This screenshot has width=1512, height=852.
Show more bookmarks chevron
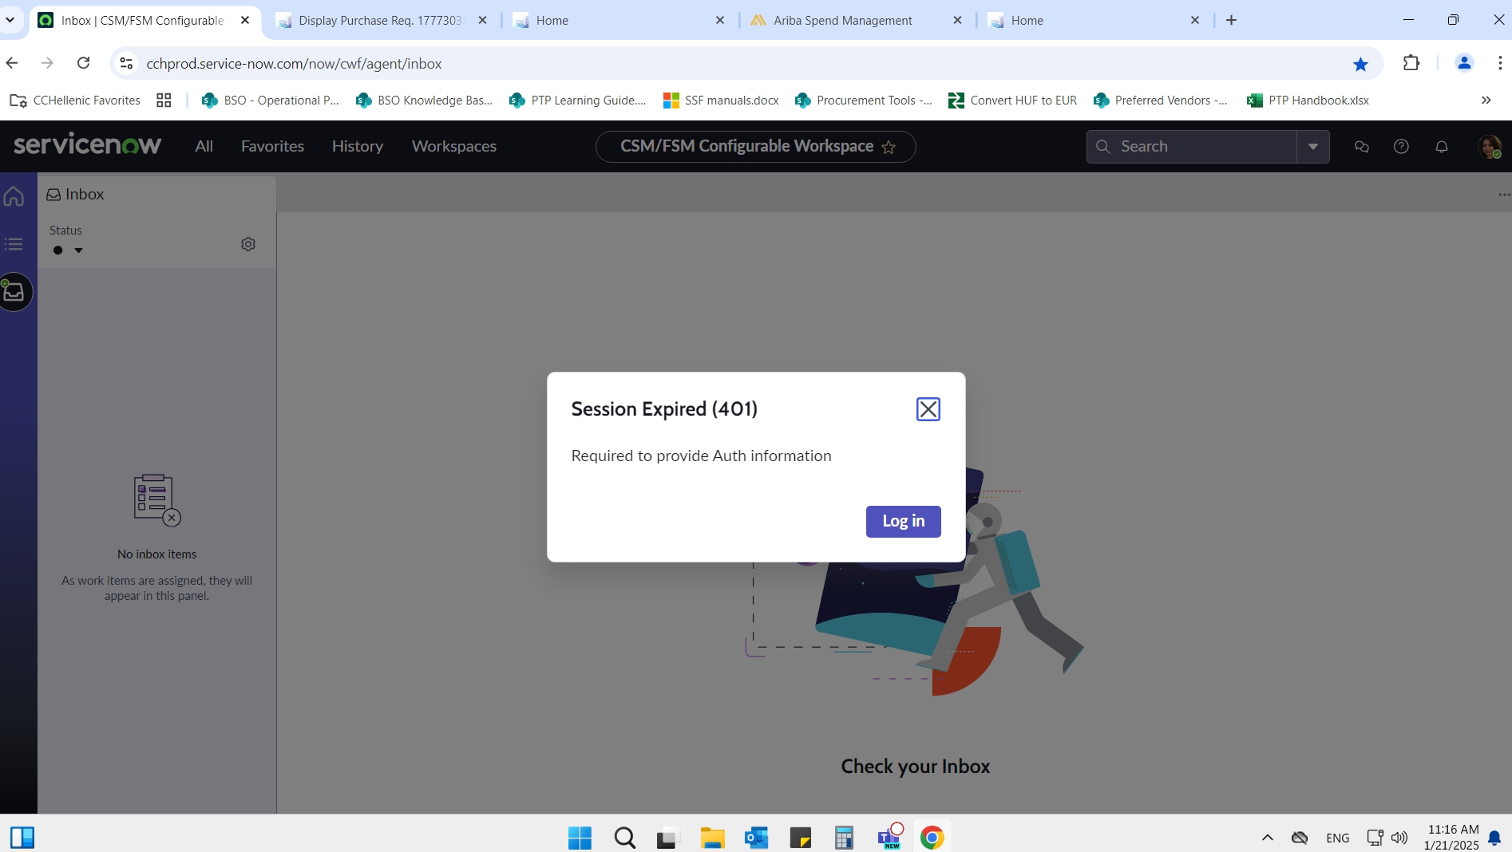1486,101
